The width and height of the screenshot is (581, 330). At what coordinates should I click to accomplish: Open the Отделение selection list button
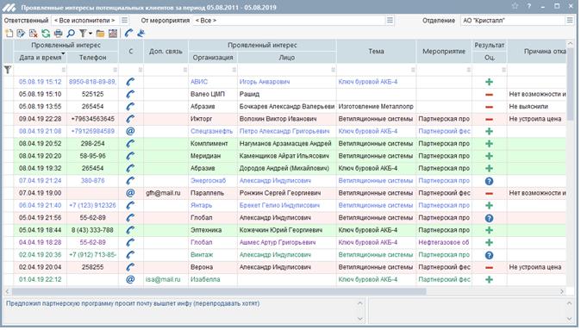(x=570, y=21)
